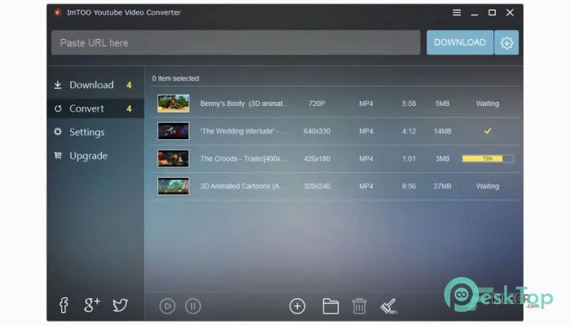The width and height of the screenshot is (570, 326).
Task: Click the DOWNLOAD button
Action: [460, 42]
